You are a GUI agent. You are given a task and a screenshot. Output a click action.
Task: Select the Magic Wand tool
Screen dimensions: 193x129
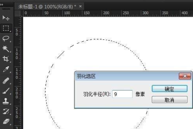6,49
